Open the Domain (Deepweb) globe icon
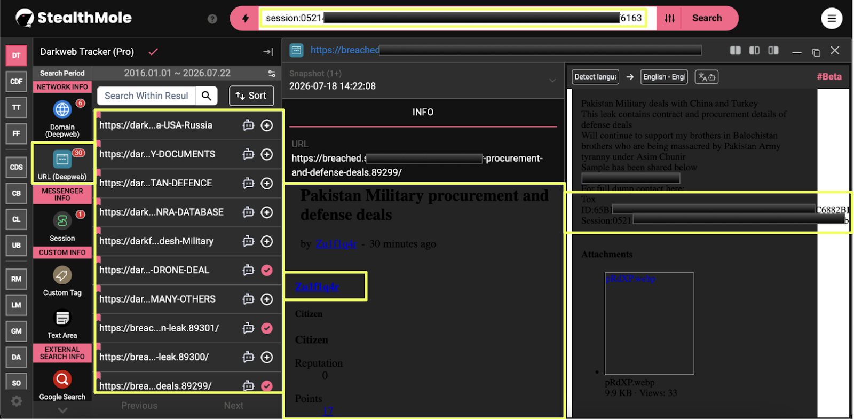854x419 pixels. point(62,109)
